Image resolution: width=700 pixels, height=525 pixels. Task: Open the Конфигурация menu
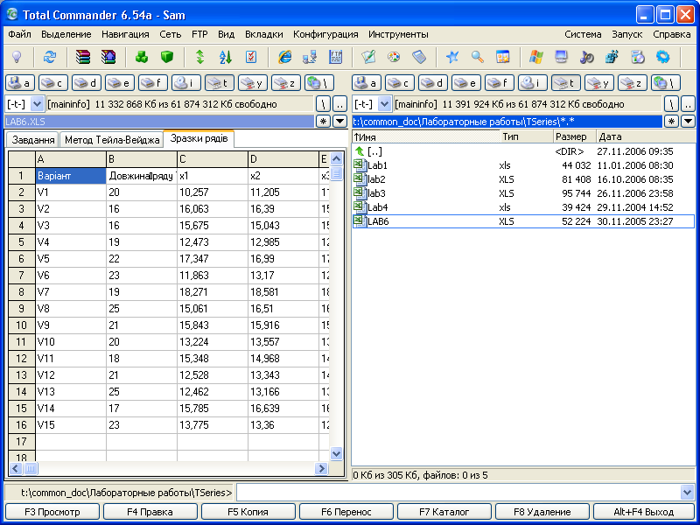(325, 34)
